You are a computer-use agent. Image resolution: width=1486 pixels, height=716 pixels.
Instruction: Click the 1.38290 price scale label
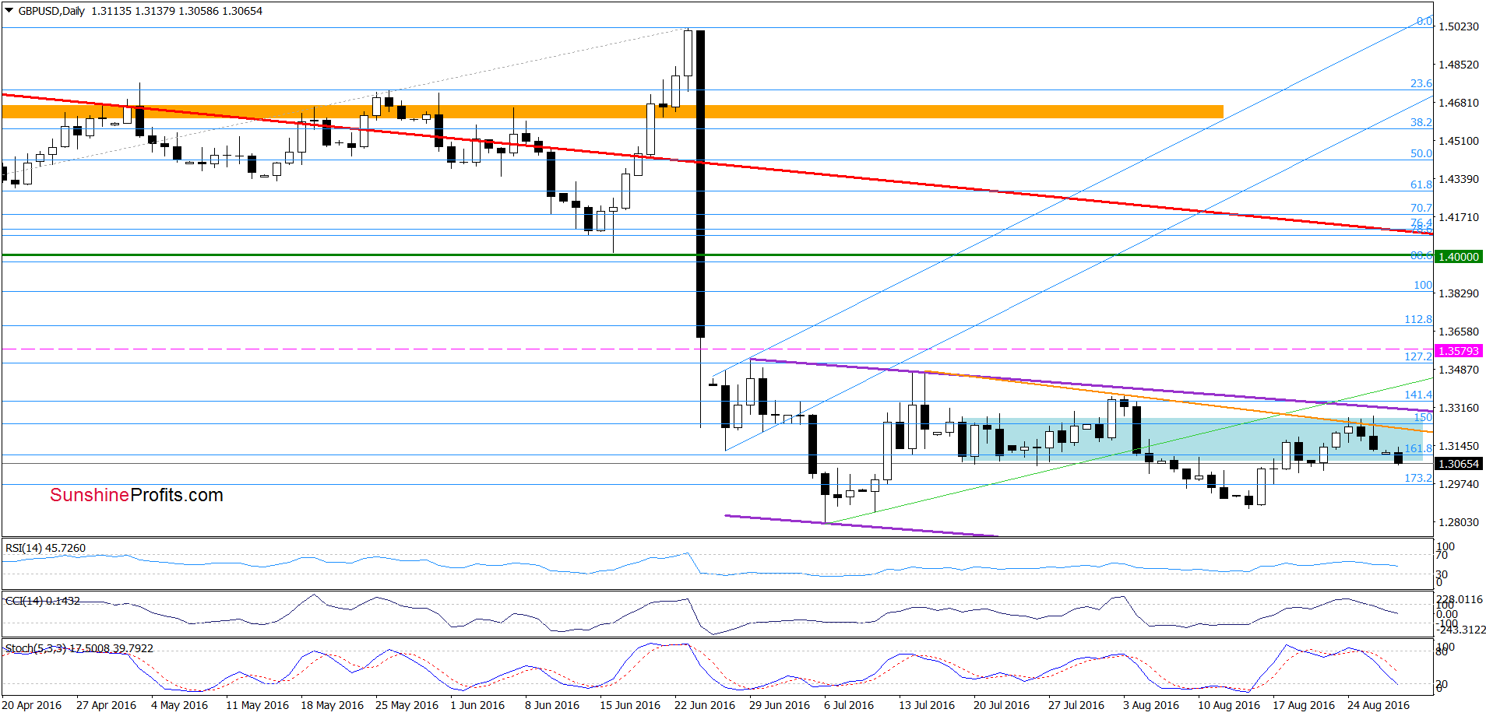1458,293
